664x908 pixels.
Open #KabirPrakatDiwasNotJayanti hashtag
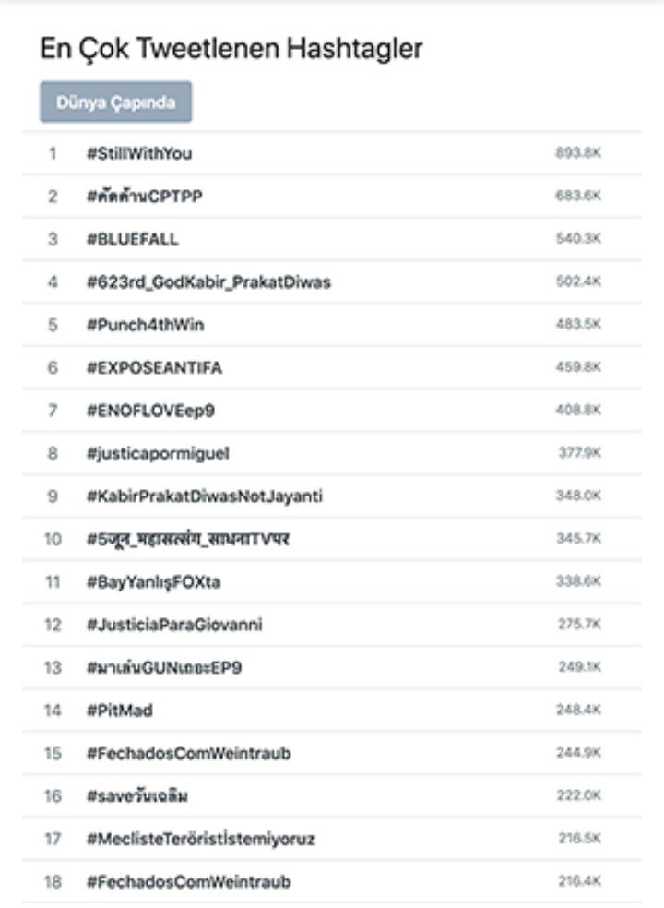click(205, 496)
